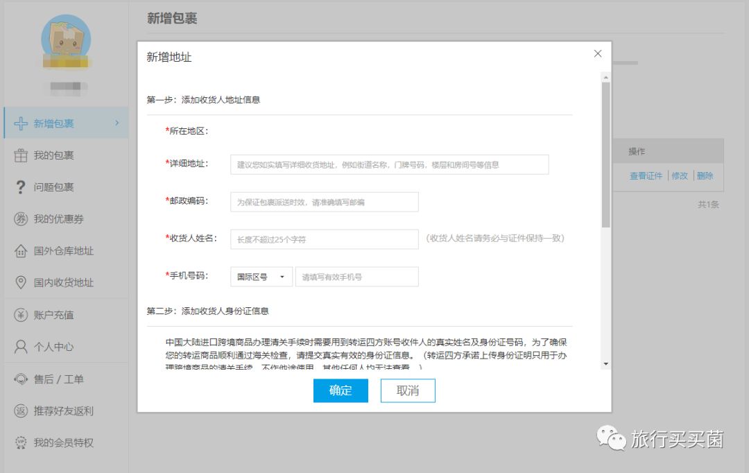The height and width of the screenshot is (473, 749).
Task: Delete the entry via 删除 link
Action: coord(705,175)
